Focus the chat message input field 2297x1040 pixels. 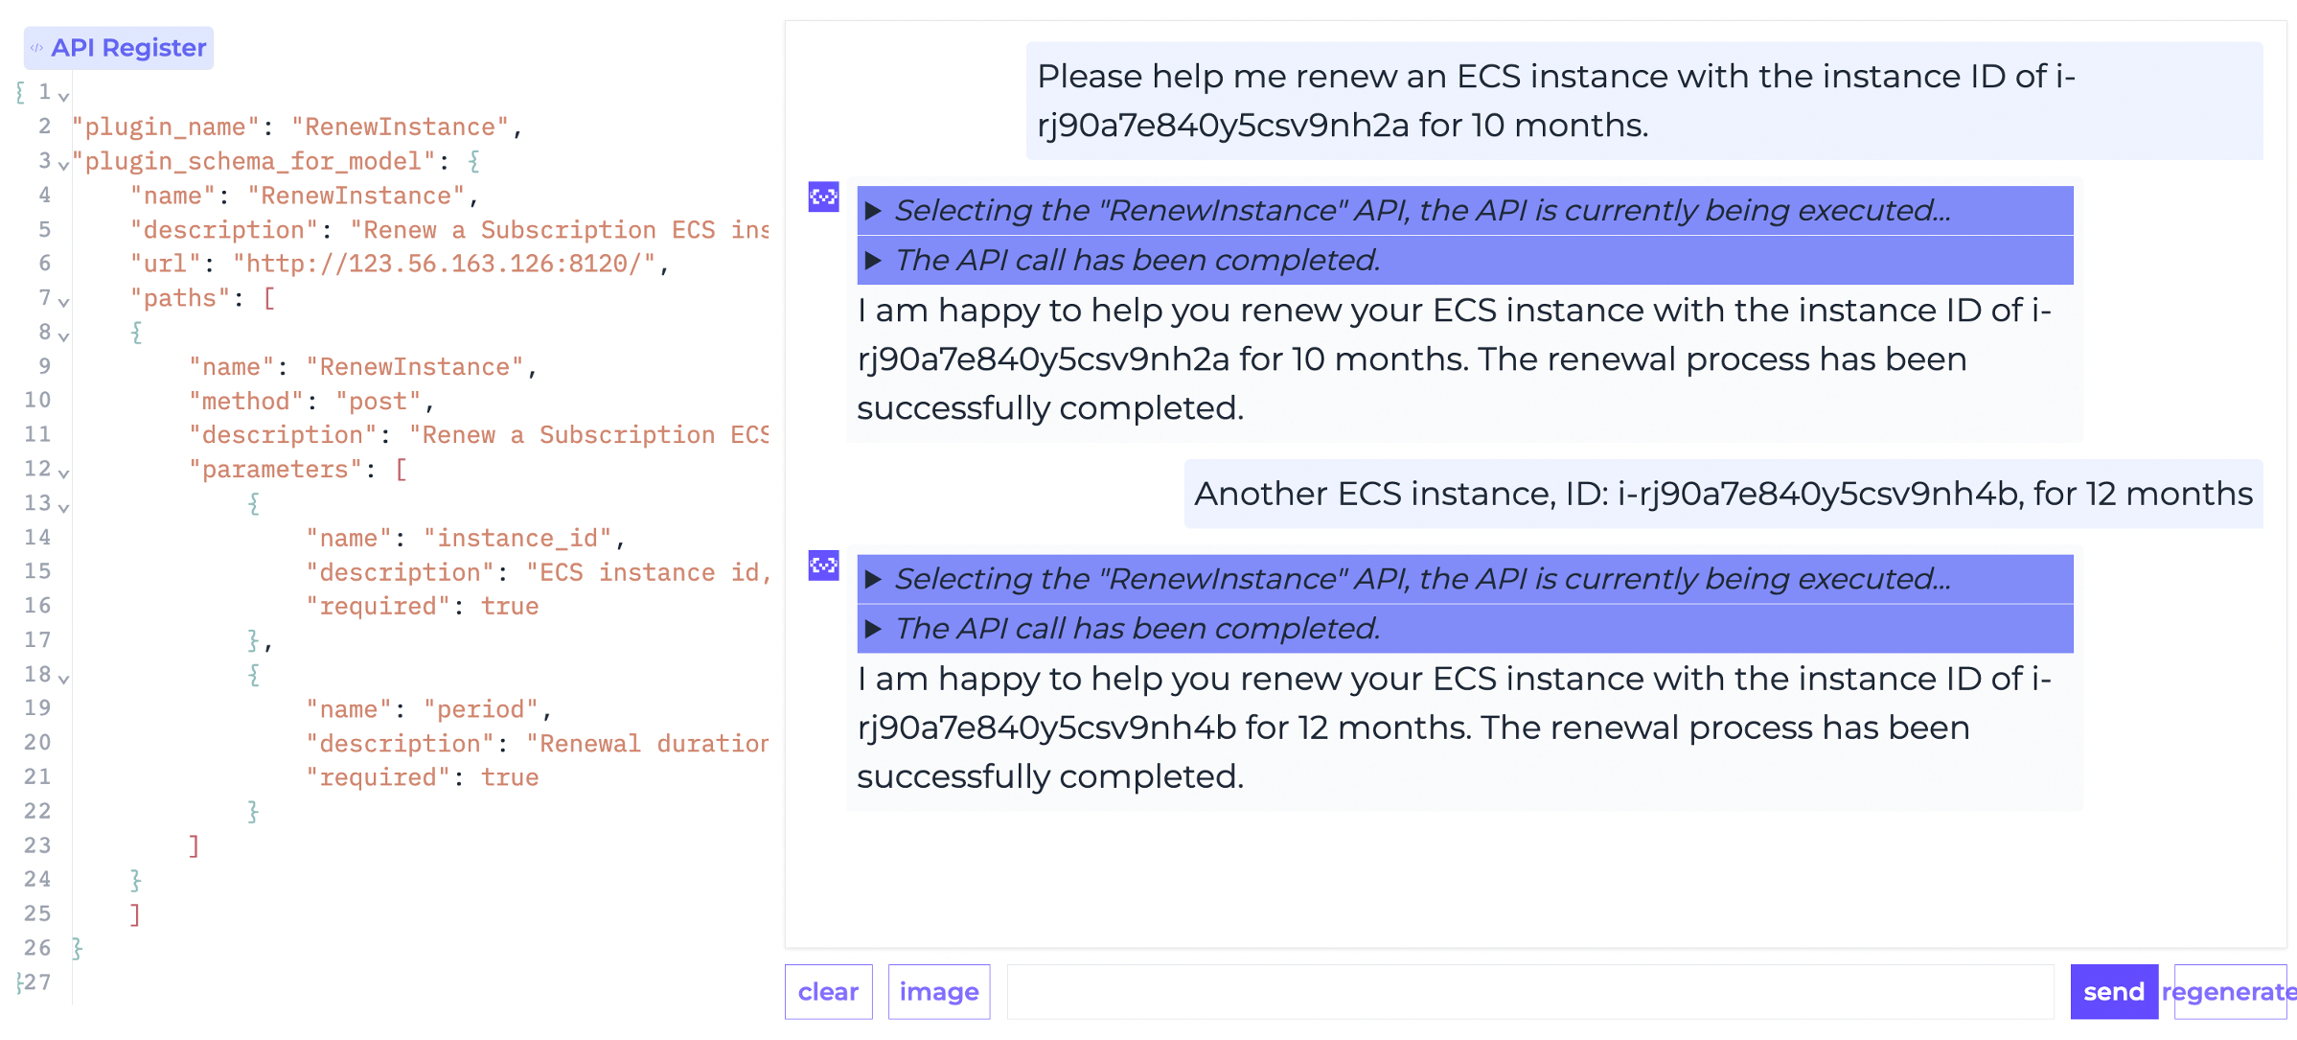click(1530, 992)
